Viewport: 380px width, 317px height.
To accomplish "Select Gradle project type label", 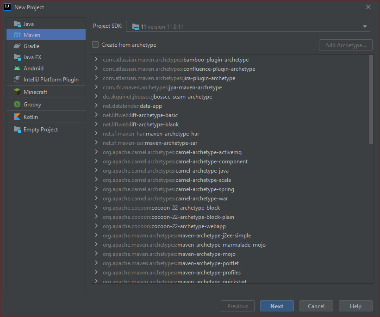I will (x=31, y=46).
